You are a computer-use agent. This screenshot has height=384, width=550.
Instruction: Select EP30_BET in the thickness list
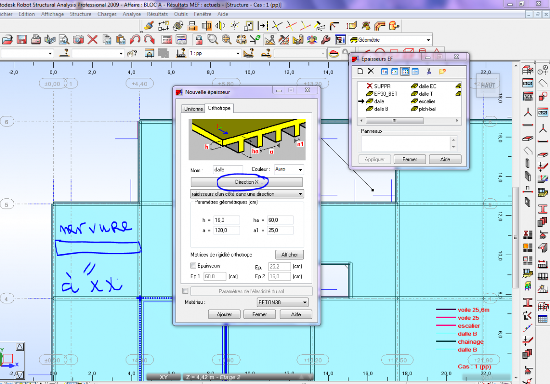[381, 93]
